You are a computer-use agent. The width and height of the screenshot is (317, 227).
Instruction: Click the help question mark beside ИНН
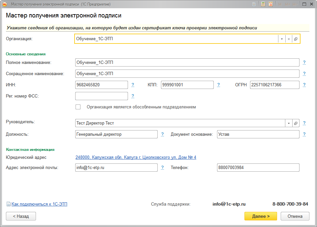click(x=133, y=85)
